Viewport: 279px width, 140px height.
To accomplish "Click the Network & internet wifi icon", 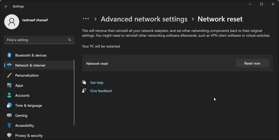I will (9, 65).
